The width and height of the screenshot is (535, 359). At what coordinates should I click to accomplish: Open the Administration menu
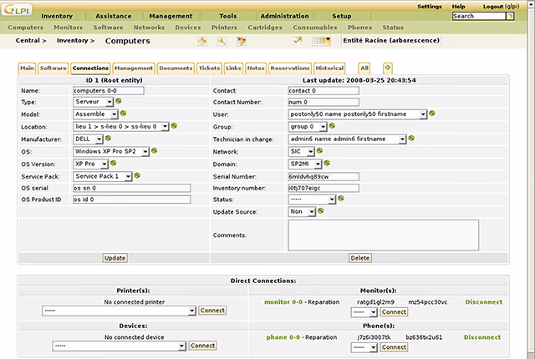coord(284,16)
